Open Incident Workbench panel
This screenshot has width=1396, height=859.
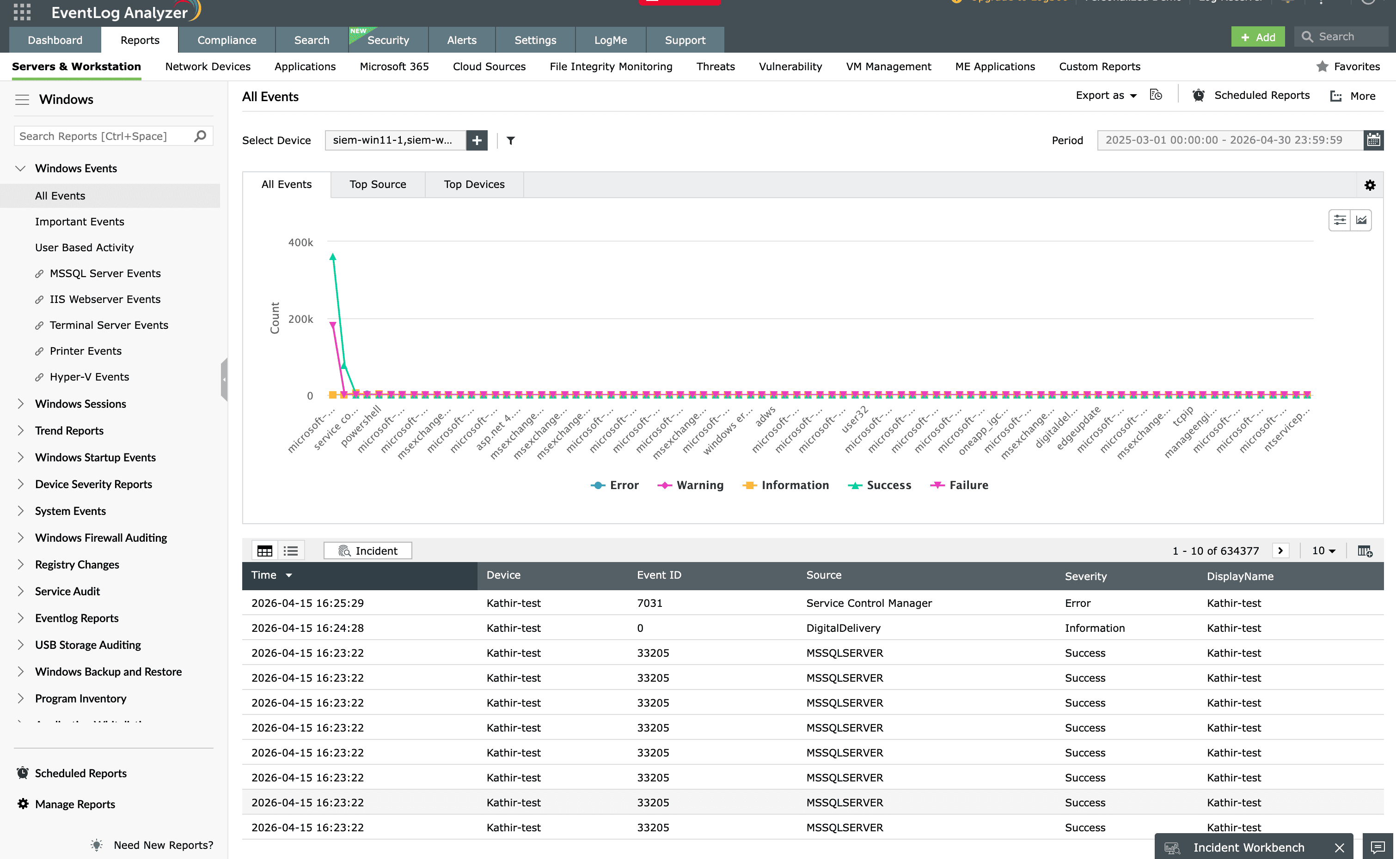point(1248,847)
